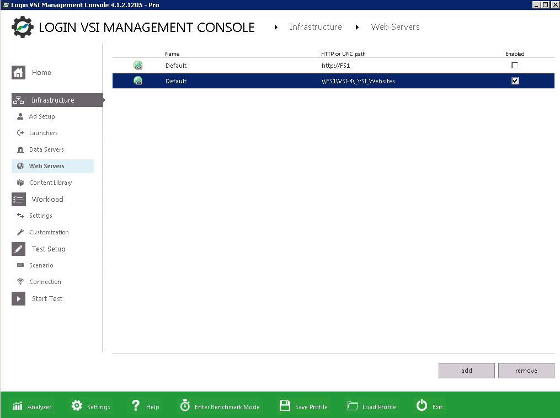This screenshot has width=560, height=418.
Task: Click the Login VSI gear logo
Action: [23, 27]
